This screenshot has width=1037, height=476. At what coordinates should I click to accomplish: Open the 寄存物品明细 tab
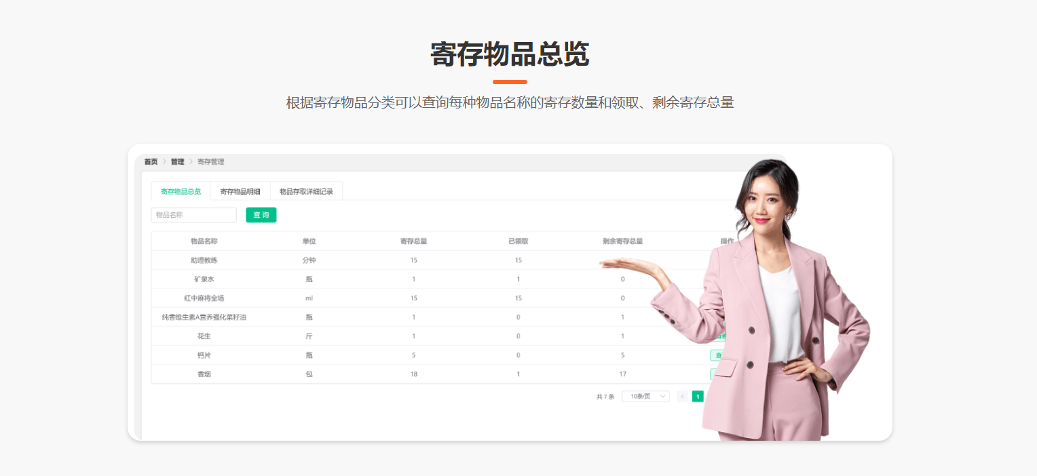click(x=240, y=192)
